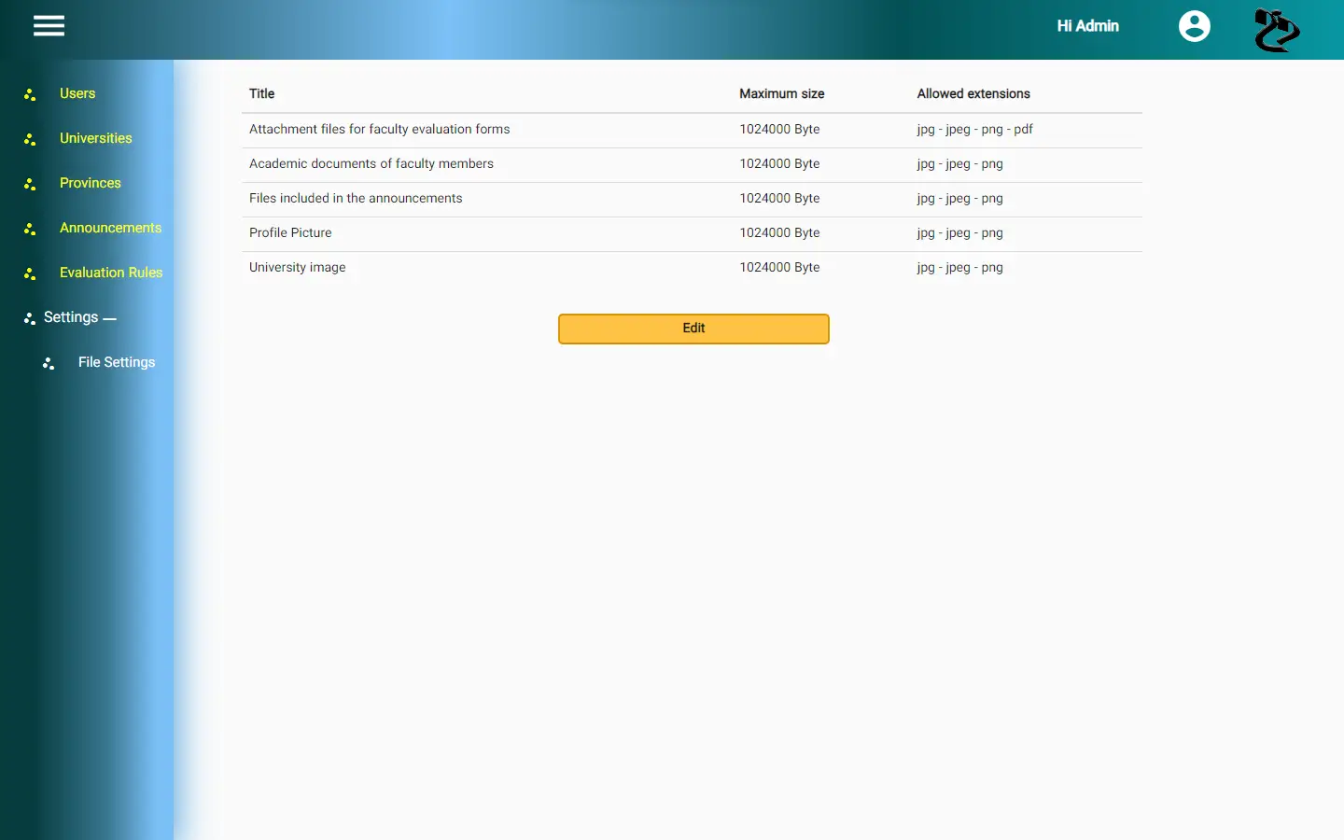Open the Users sidebar item
The height and width of the screenshot is (840, 1344).
click(x=77, y=93)
